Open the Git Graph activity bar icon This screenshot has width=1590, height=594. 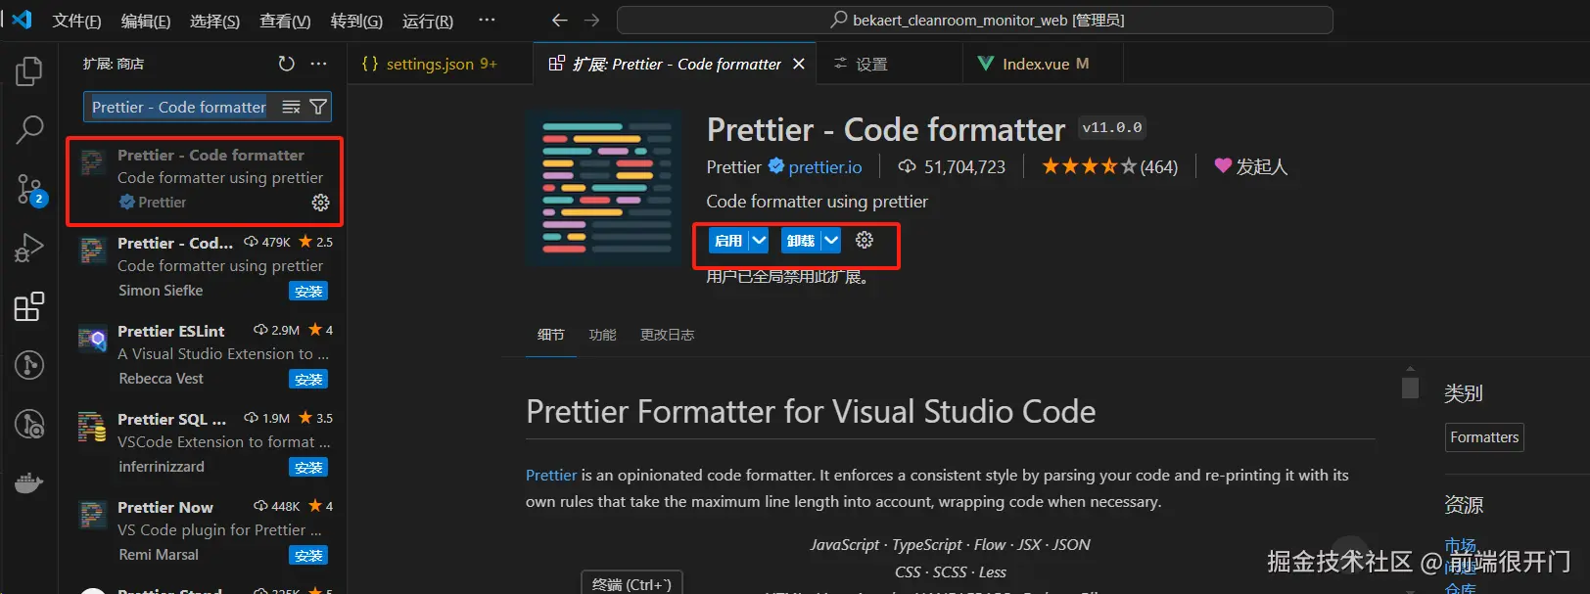coord(29,366)
